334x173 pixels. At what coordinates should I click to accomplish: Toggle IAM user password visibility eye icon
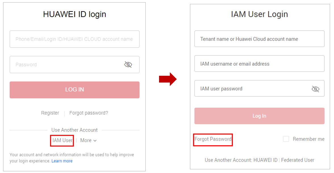tap(316, 89)
